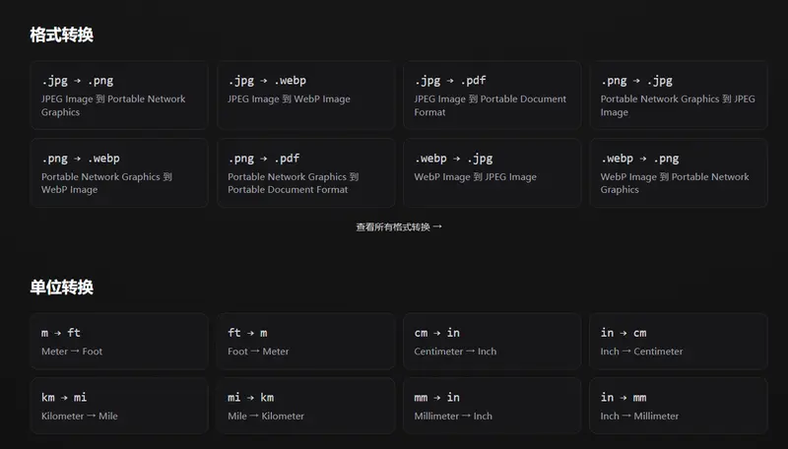Click the 格式转换 section heading
Image resolution: width=788 pixels, height=449 pixels.
(x=61, y=35)
